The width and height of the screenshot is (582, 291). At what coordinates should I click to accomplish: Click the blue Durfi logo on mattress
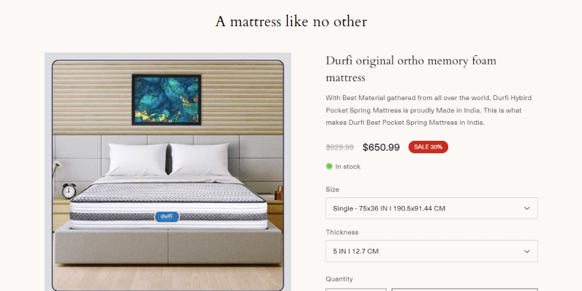coord(166,216)
